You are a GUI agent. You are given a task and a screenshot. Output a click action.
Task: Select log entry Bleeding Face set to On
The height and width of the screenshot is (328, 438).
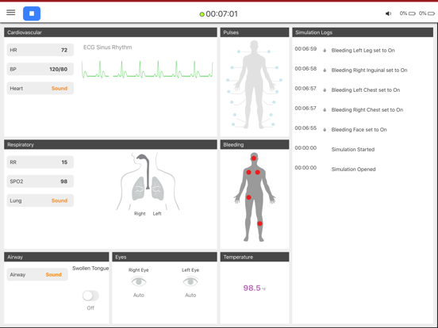pos(359,130)
